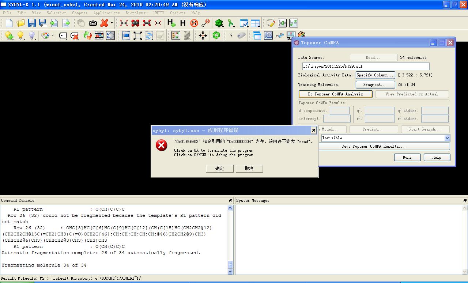Click 确定 to terminate the program
The width and height of the screenshot is (468, 283).
[220, 168]
